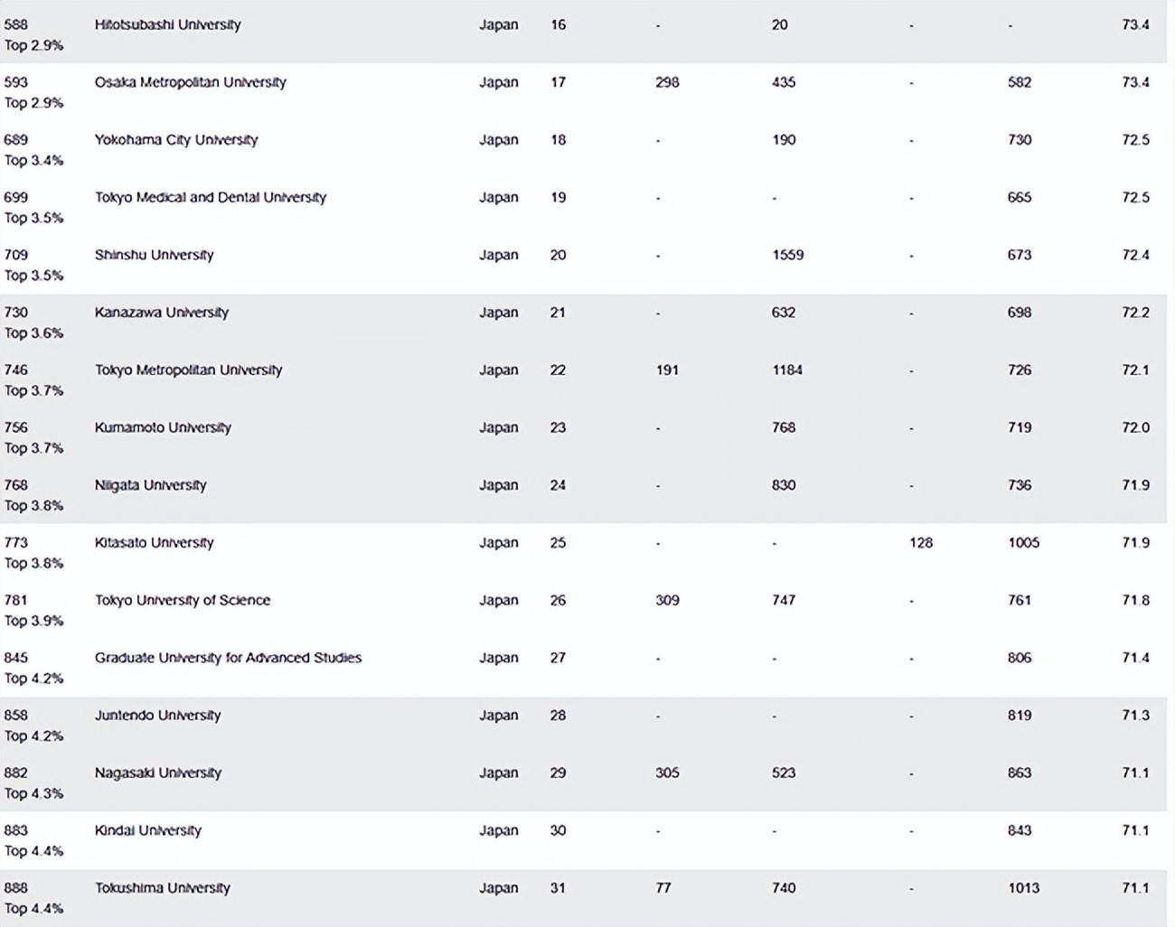Screen dimensions: 1175x927
Task: Open the Juntendo University link
Action: (x=157, y=716)
